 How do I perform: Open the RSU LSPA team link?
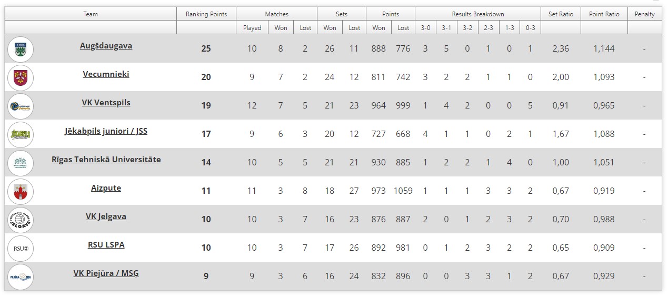[106, 245]
